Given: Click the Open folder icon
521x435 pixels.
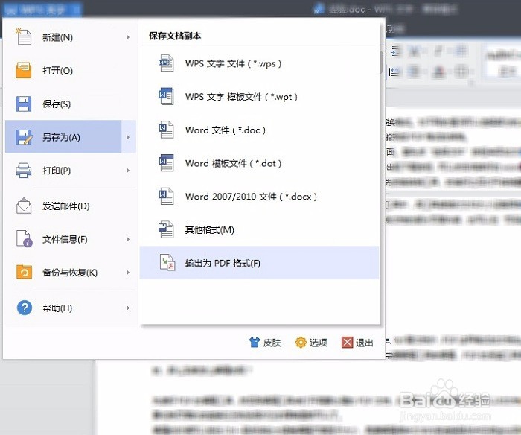Looking at the screenshot, I should (x=24, y=70).
